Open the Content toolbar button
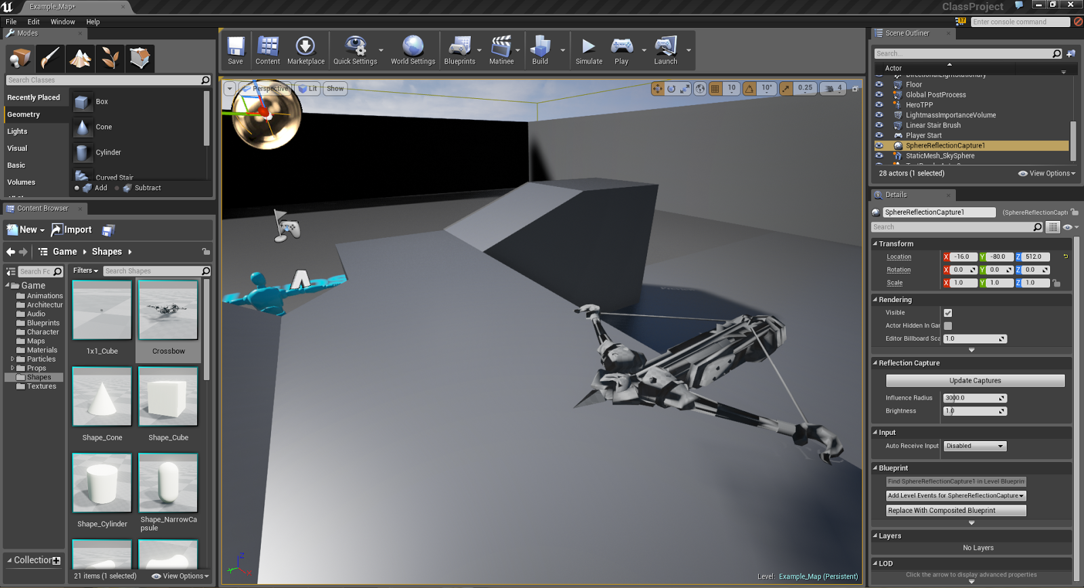Screen dimensions: 1084x588 [x=268, y=50]
